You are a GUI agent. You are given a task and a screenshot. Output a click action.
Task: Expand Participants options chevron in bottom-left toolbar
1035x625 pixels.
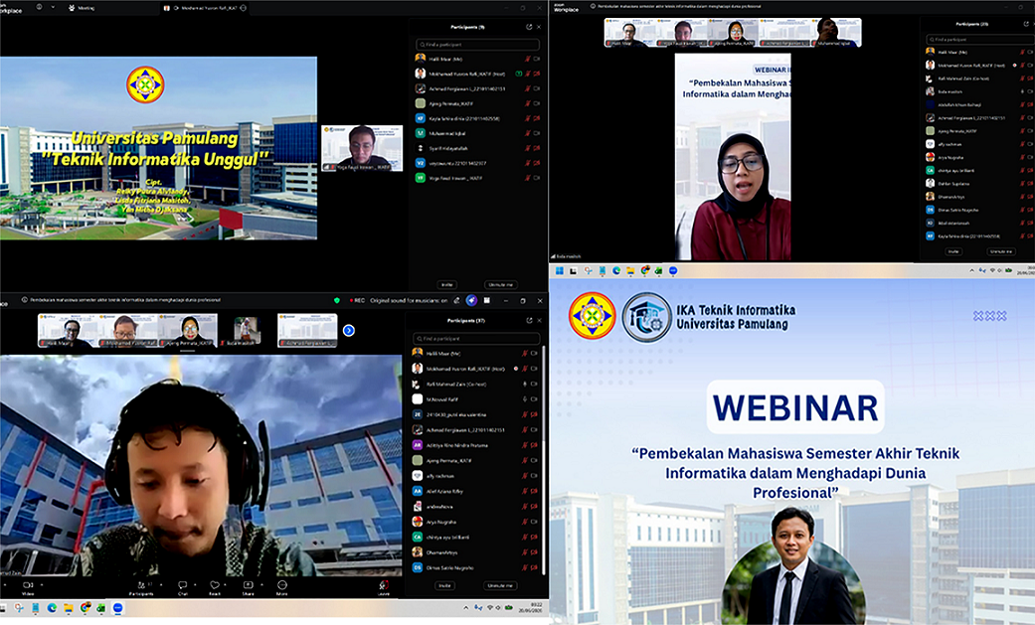pyautogui.click(x=161, y=584)
